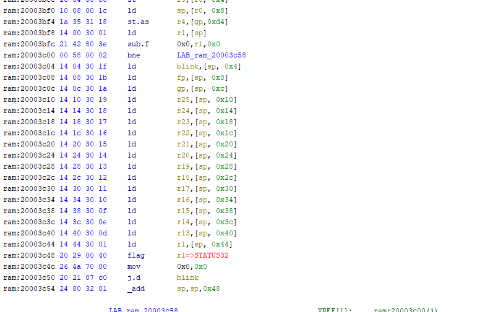This screenshot has width=488, height=312.
Task: Click the flag mnemonic
Action: pyautogui.click(x=136, y=255)
